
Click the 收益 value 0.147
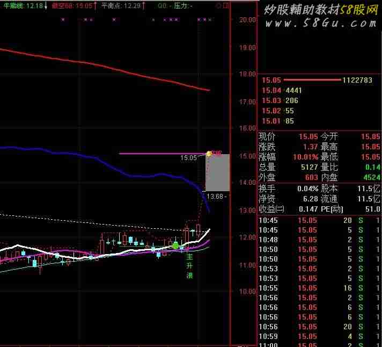pyautogui.click(x=309, y=209)
